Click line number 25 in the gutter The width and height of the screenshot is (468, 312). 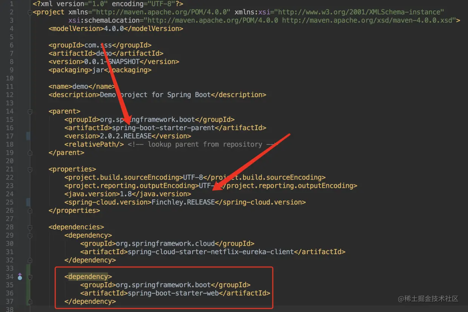(9, 202)
